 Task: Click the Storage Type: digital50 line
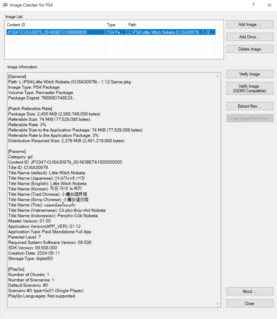(31, 259)
